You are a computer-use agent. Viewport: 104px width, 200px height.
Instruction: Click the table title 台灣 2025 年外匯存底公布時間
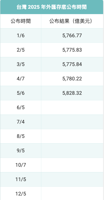click(x=52, y=7)
